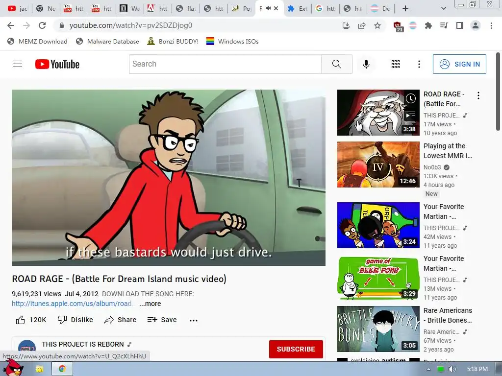Open the No0b3 channel name
This screenshot has height=376, width=502.
(432, 167)
